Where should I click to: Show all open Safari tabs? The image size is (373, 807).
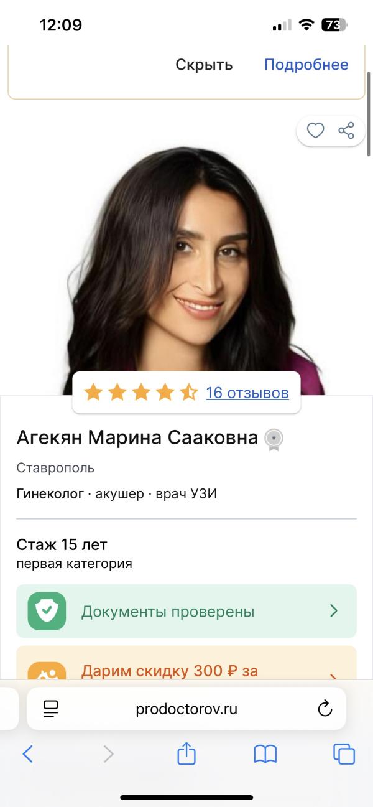(x=344, y=754)
